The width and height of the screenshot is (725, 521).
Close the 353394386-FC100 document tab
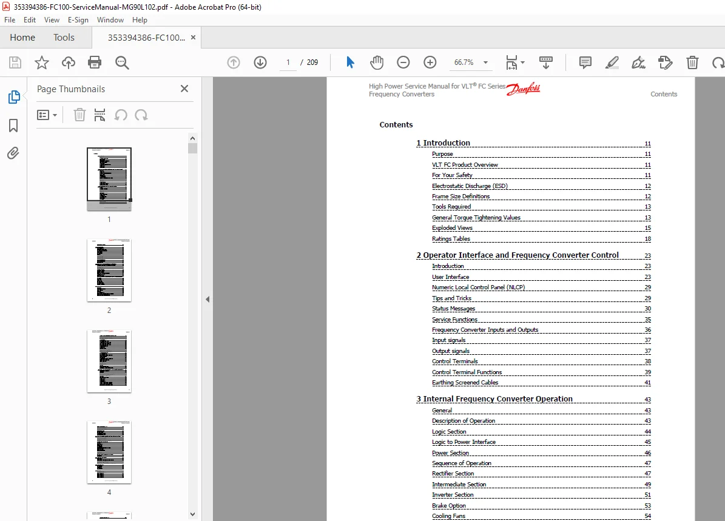[194, 38]
